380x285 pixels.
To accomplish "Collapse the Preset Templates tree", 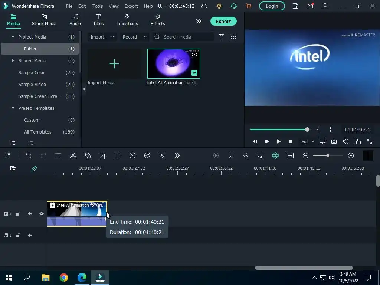I will click(13, 108).
